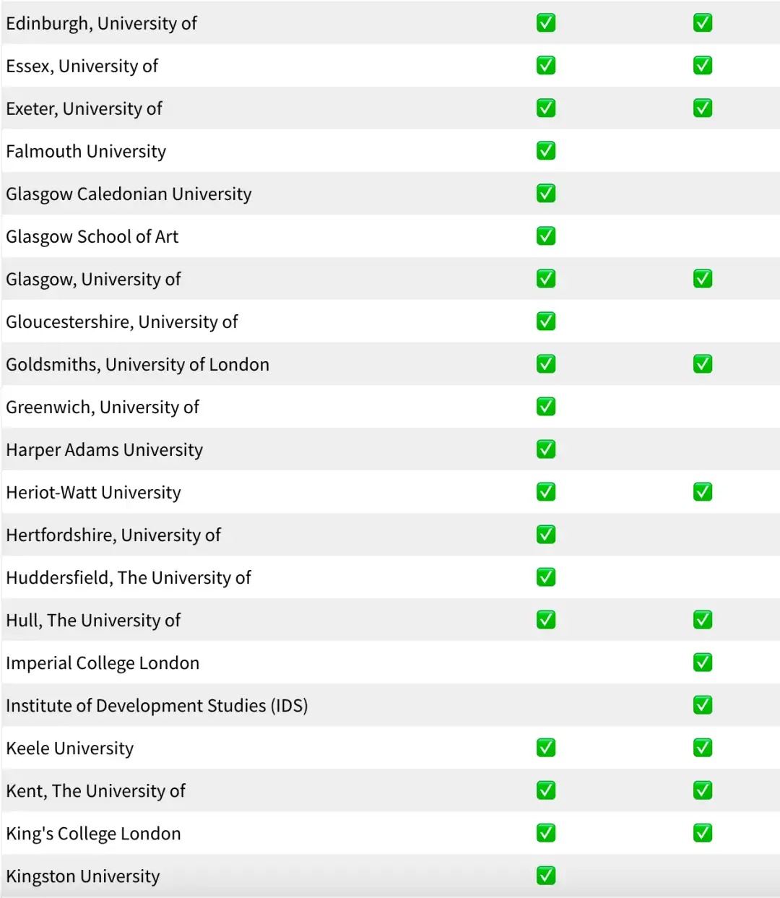
Task: Click Institute of Development Studies checkmark
Action: [x=703, y=705]
